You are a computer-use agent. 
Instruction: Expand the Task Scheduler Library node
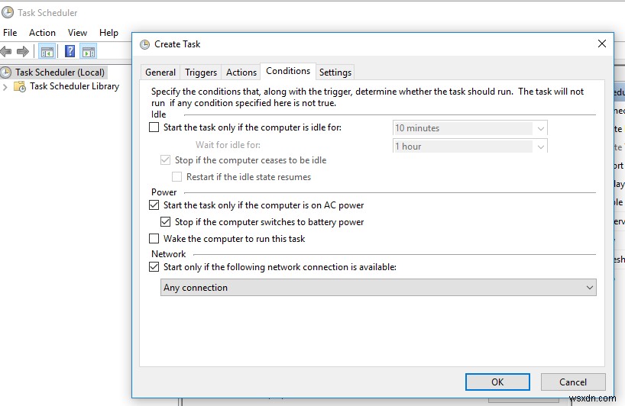[5, 87]
